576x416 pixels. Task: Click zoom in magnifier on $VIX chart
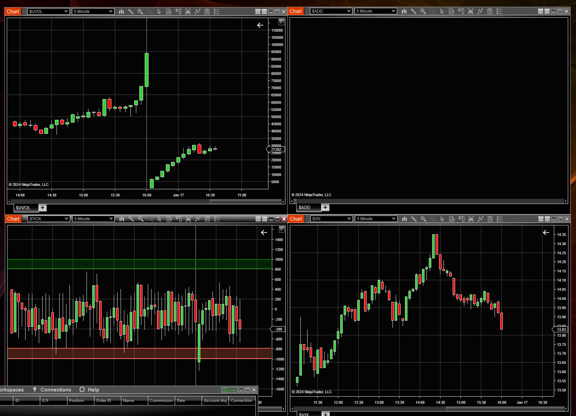pos(423,219)
